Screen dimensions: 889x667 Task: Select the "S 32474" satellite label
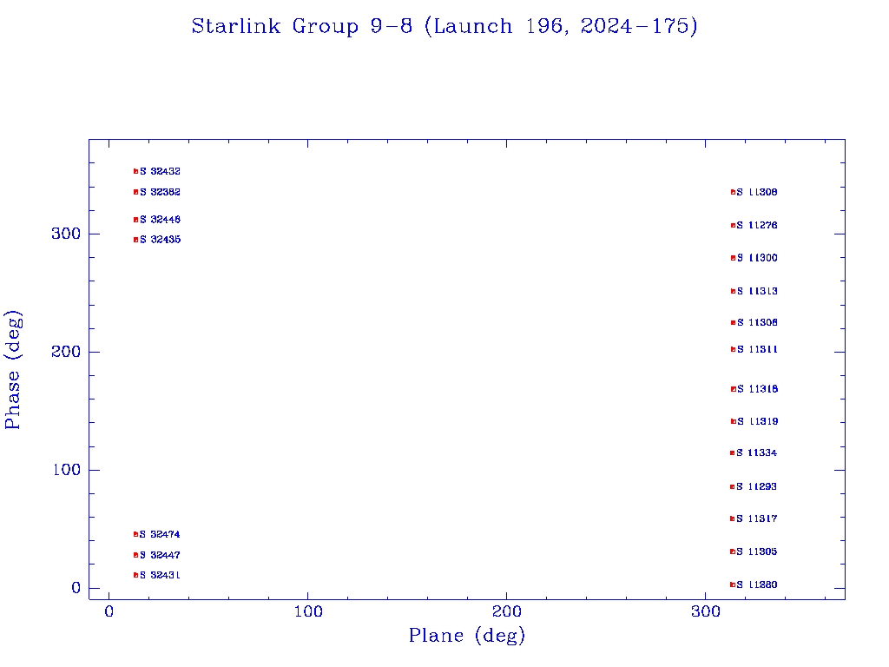tap(160, 534)
